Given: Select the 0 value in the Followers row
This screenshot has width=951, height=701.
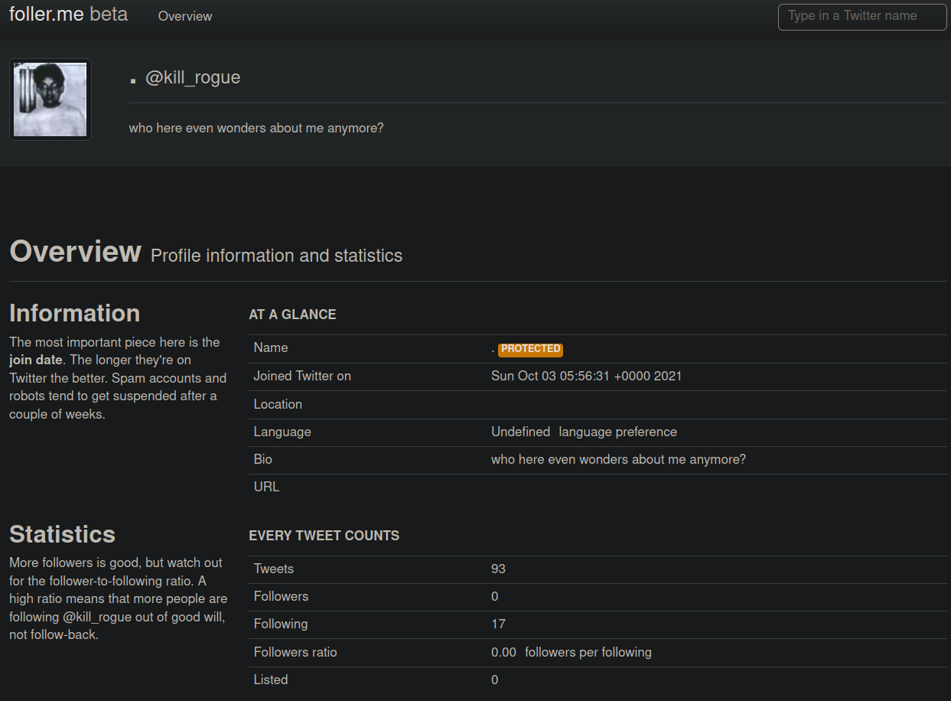Looking at the screenshot, I should (495, 596).
